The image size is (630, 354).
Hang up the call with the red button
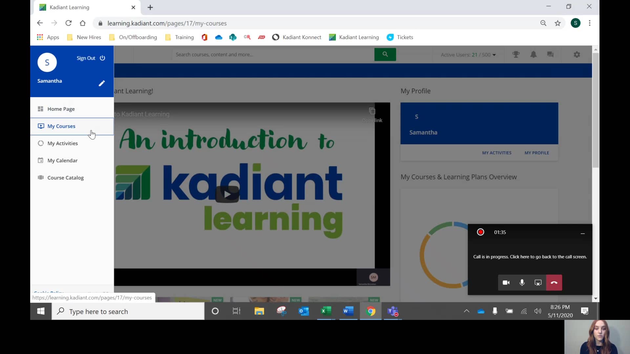pyautogui.click(x=554, y=283)
